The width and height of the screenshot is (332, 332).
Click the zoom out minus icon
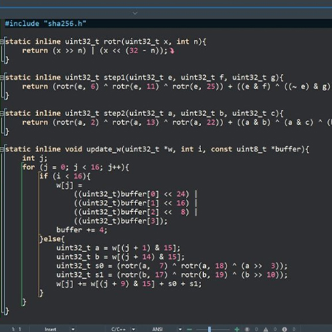coord(189,329)
